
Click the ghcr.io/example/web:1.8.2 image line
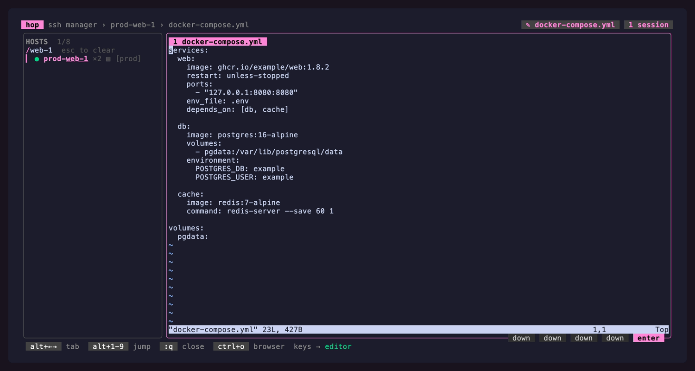coord(258,67)
